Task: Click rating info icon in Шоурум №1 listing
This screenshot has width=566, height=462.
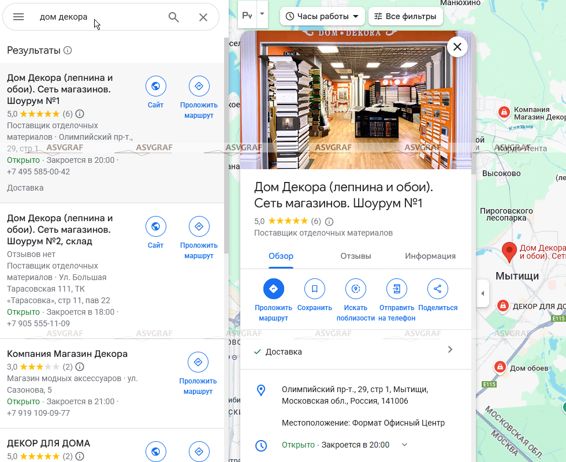Action: point(80,114)
